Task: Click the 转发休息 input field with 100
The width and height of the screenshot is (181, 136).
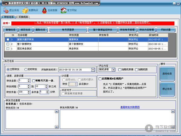Action: point(23,92)
